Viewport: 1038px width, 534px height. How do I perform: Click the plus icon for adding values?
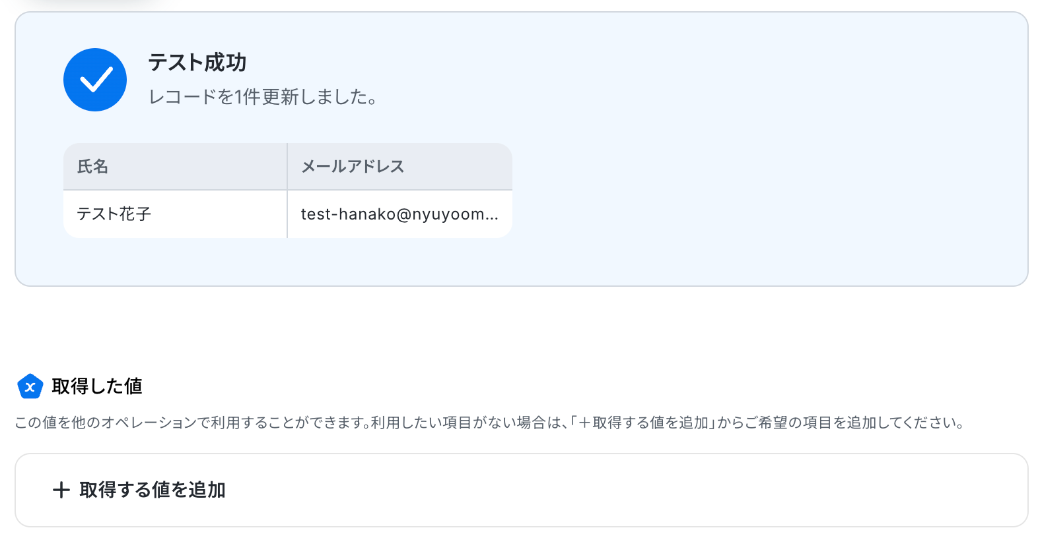pyautogui.click(x=61, y=490)
